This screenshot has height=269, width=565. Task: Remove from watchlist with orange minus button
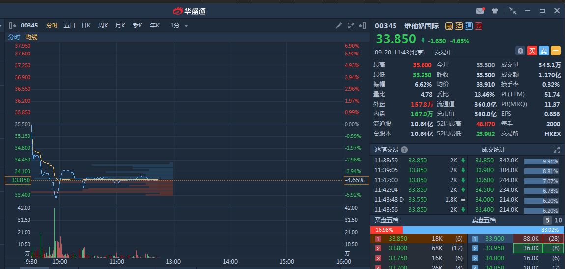click(x=556, y=51)
